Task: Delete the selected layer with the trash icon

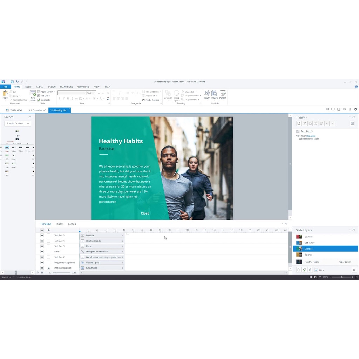Action: point(310,270)
